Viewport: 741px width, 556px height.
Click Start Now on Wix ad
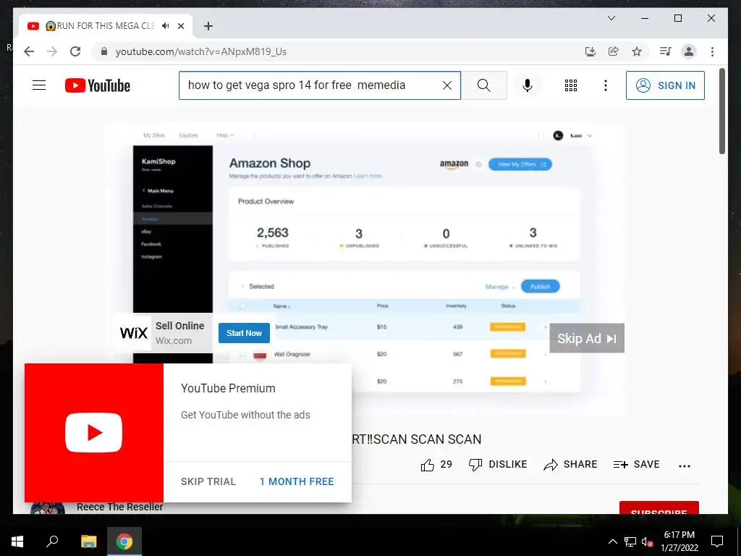click(244, 333)
